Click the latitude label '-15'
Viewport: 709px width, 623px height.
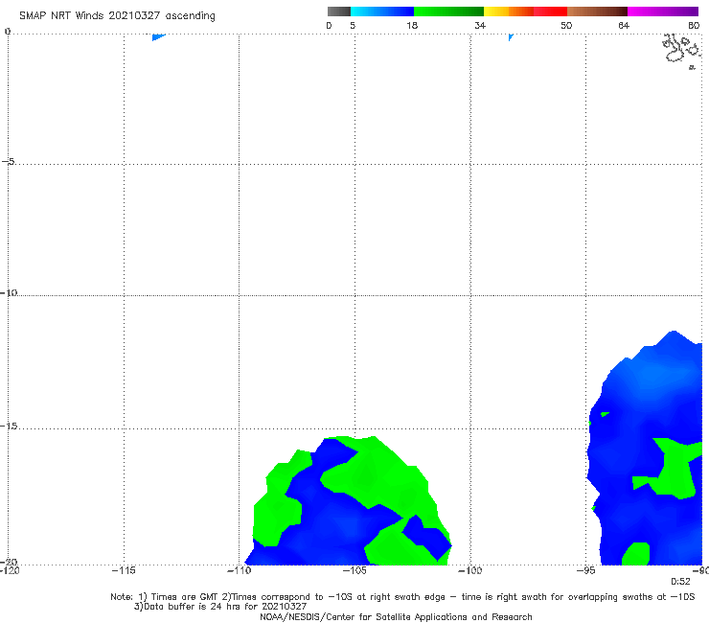pyautogui.click(x=9, y=426)
